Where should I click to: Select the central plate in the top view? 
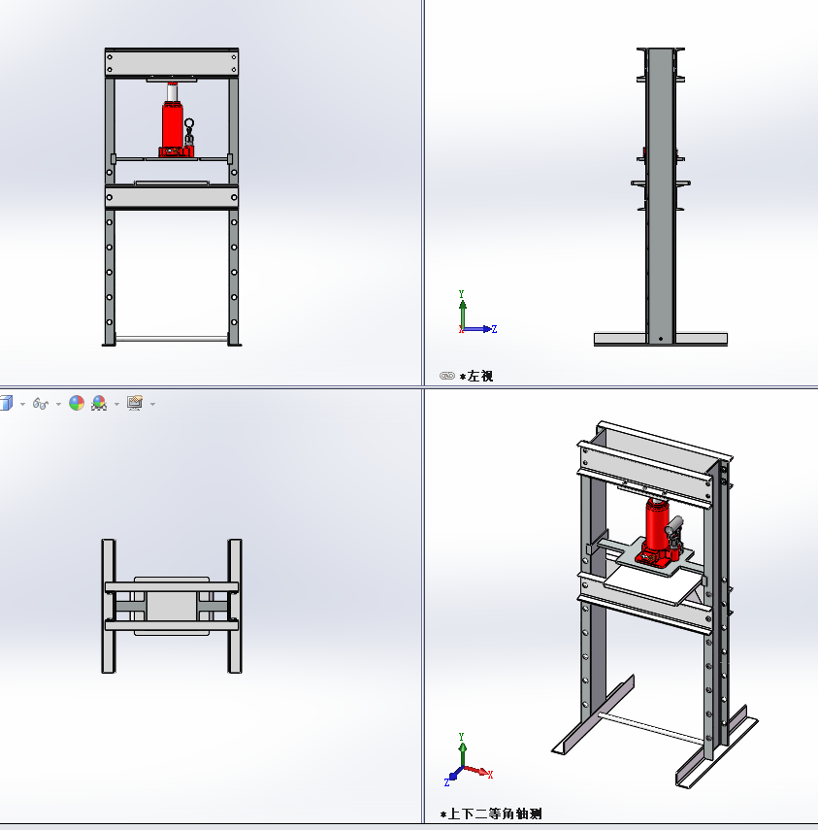coord(172,606)
